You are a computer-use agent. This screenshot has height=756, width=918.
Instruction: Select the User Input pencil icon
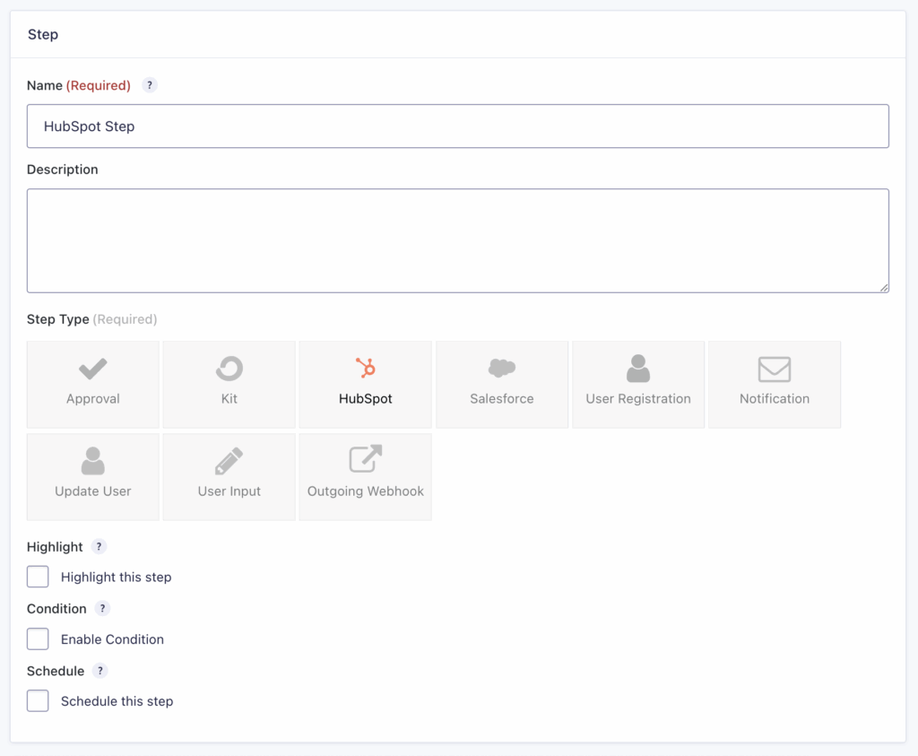pyautogui.click(x=229, y=476)
